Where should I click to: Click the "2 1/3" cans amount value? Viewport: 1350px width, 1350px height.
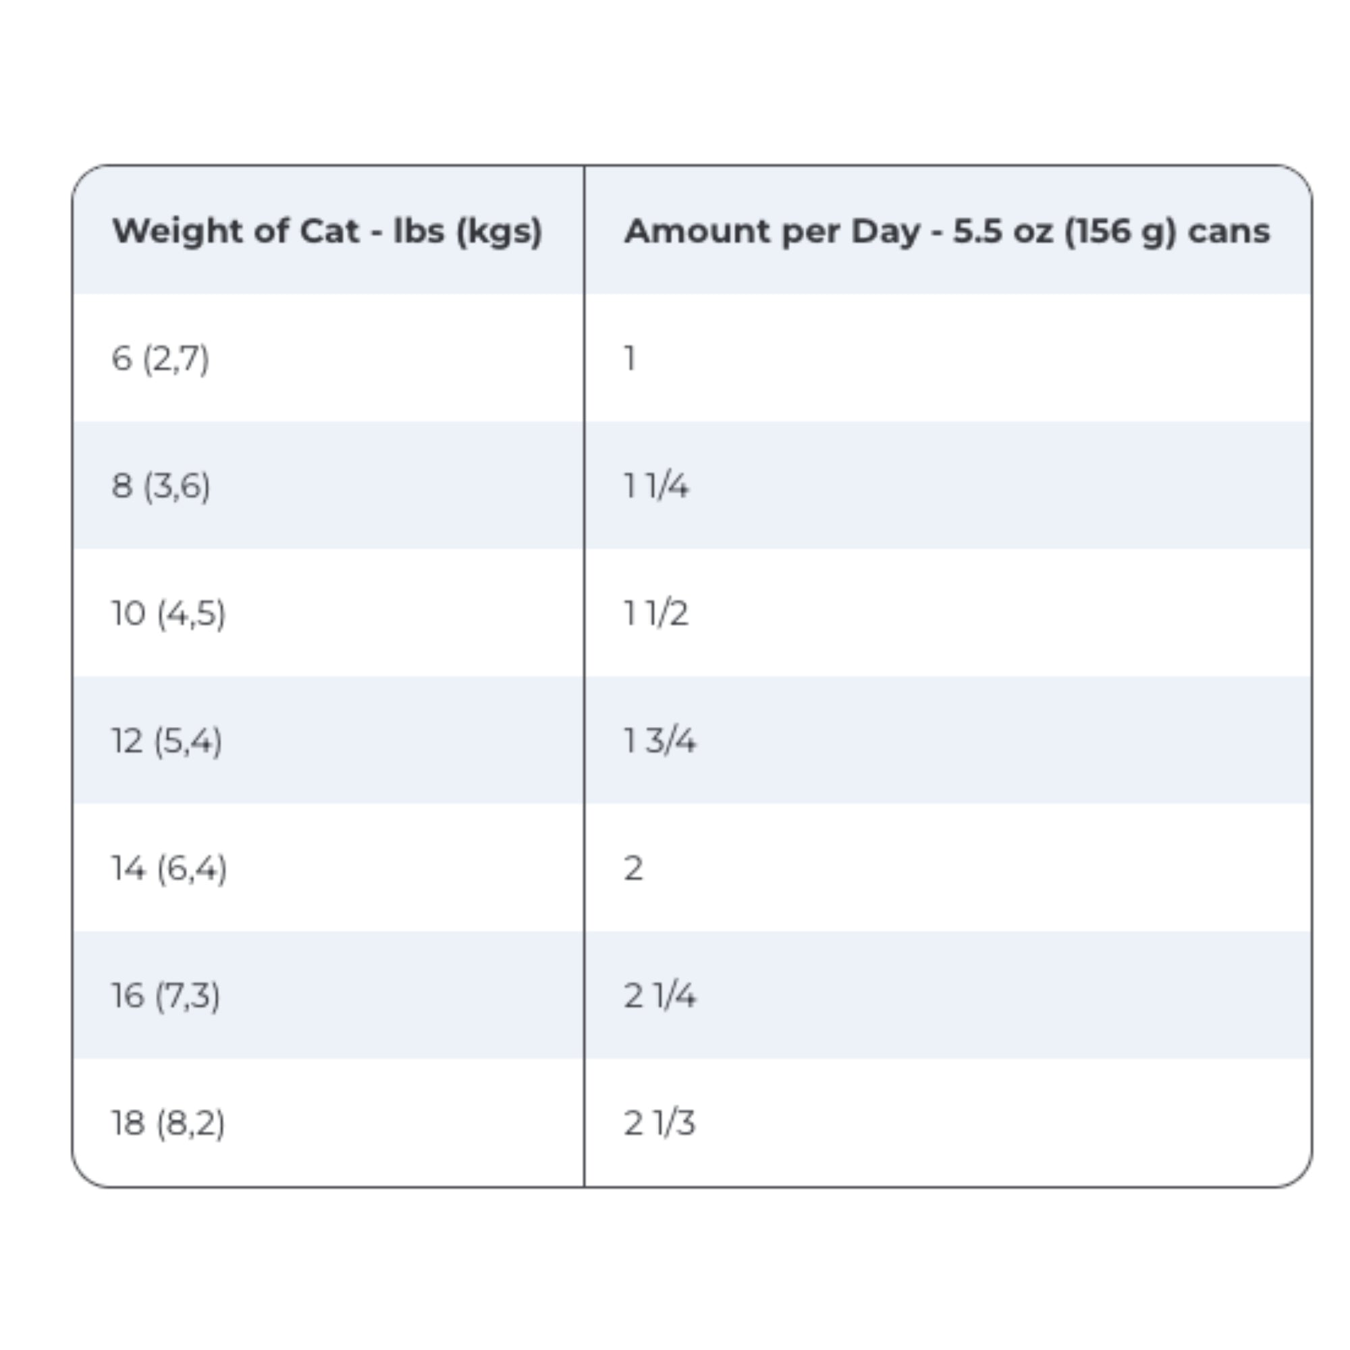659,1123
